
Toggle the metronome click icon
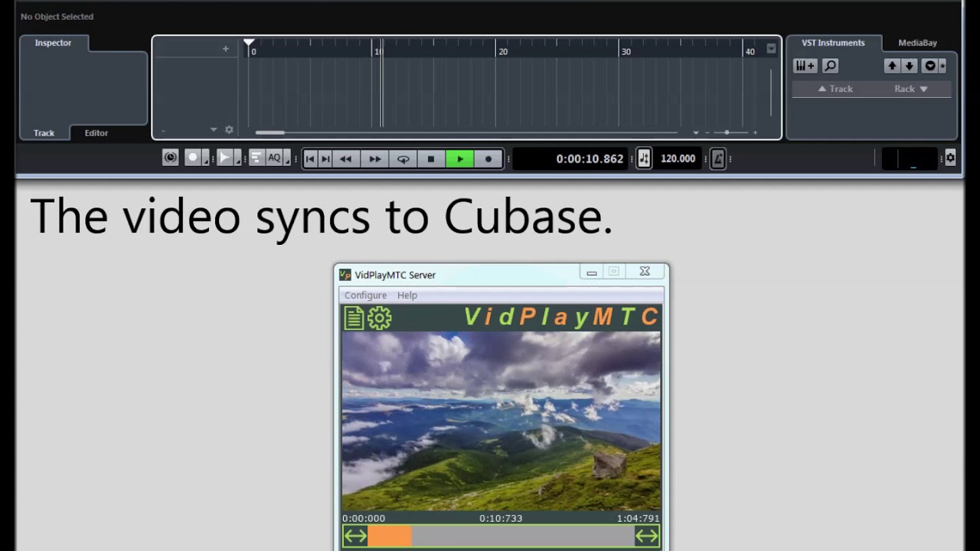pos(717,158)
